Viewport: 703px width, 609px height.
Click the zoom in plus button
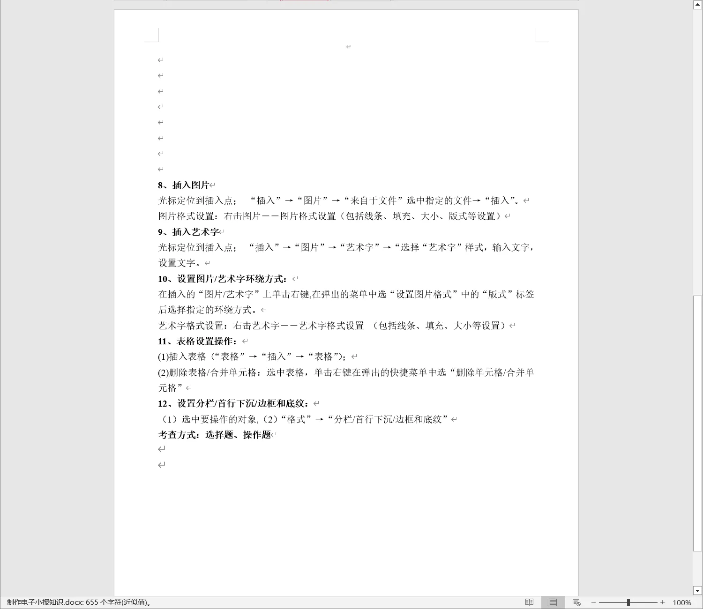pyautogui.click(x=662, y=602)
